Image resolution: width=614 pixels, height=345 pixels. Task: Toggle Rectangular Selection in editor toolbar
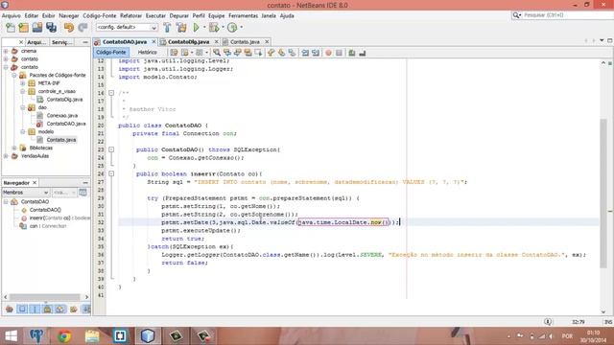258,53
